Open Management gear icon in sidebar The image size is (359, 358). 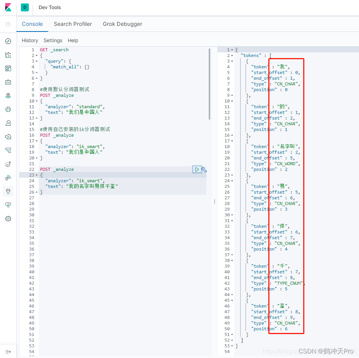click(8, 219)
